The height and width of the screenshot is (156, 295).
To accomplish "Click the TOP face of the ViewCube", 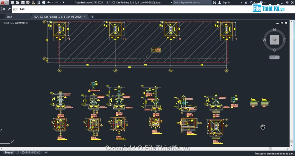I will (x=275, y=40).
